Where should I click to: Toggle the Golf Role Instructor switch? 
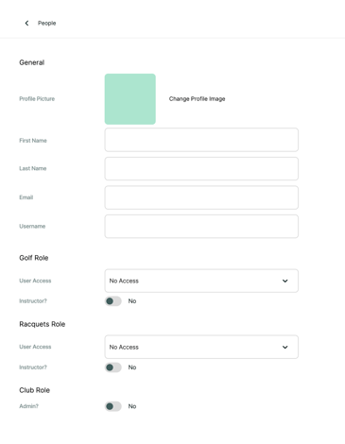tap(113, 301)
